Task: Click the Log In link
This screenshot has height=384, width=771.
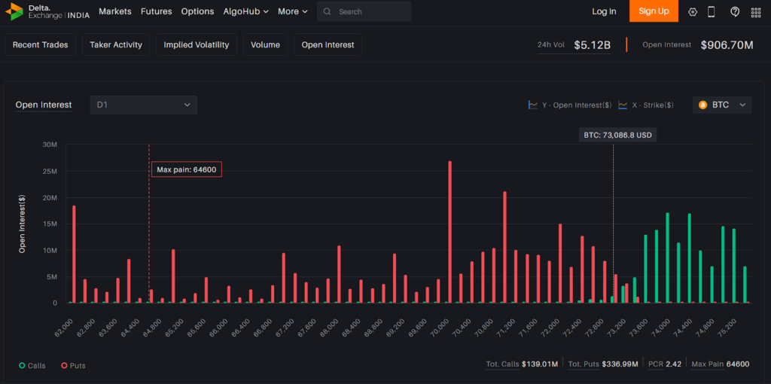Action: coord(604,11)
